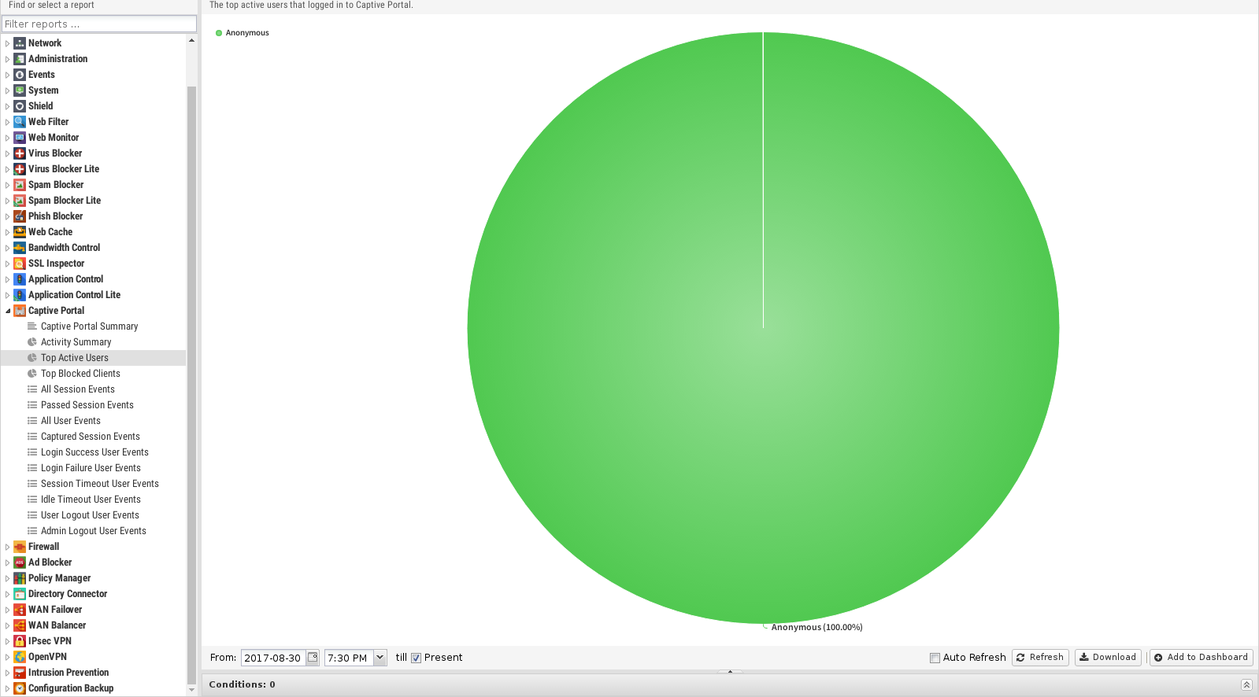Click the Download button

coord(1108,658)
